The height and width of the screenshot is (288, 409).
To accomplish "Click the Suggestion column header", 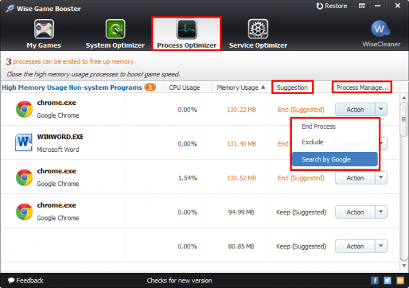I will (292, 88).
